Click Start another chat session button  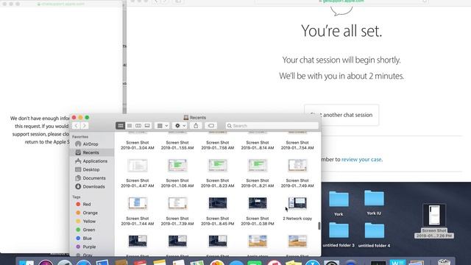pyautogui.click(x=341, y=115)
